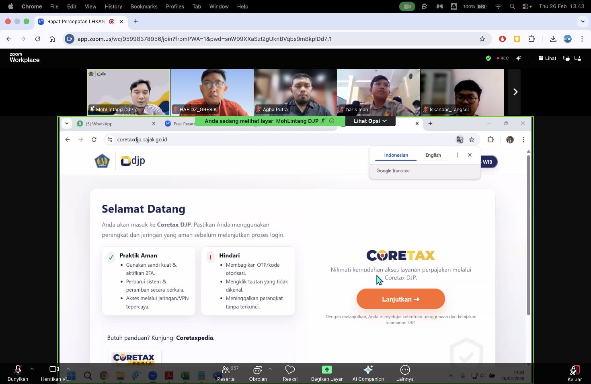This screenshot has width=591, height=384.
Task: Click HAFIDZ_GRESIK video thumbnail
Action: tap(212, 92)
